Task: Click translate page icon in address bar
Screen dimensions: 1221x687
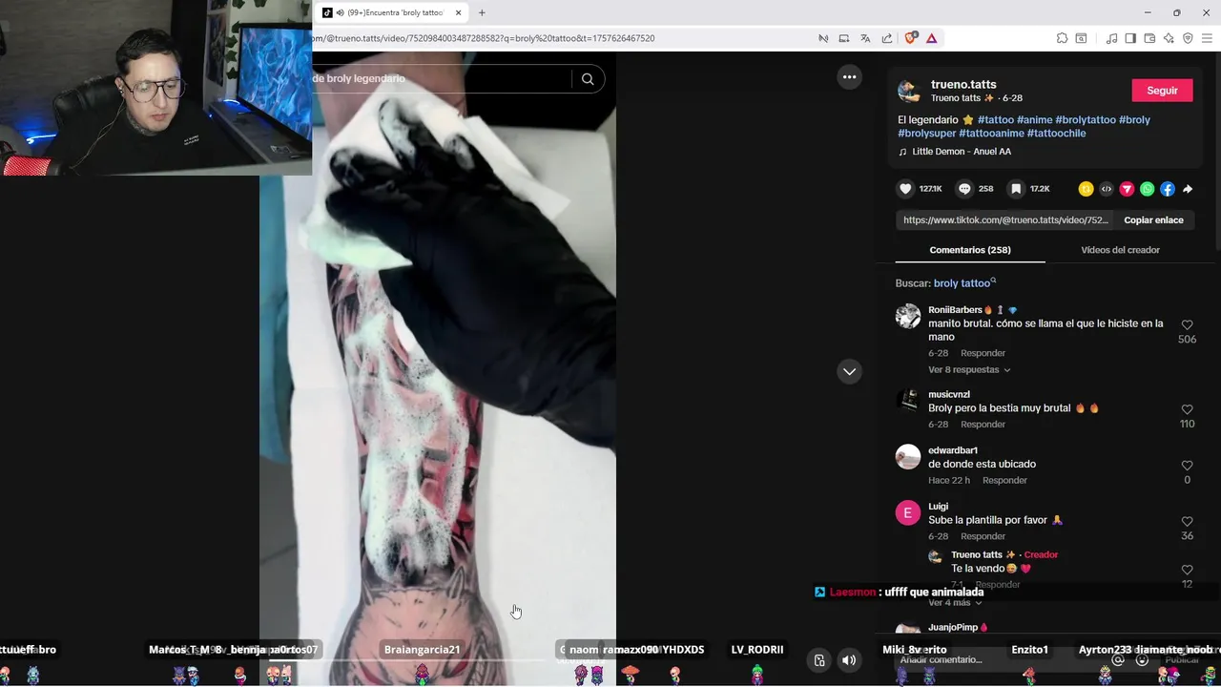Action: pyautogui.click(x=865, y=38)
